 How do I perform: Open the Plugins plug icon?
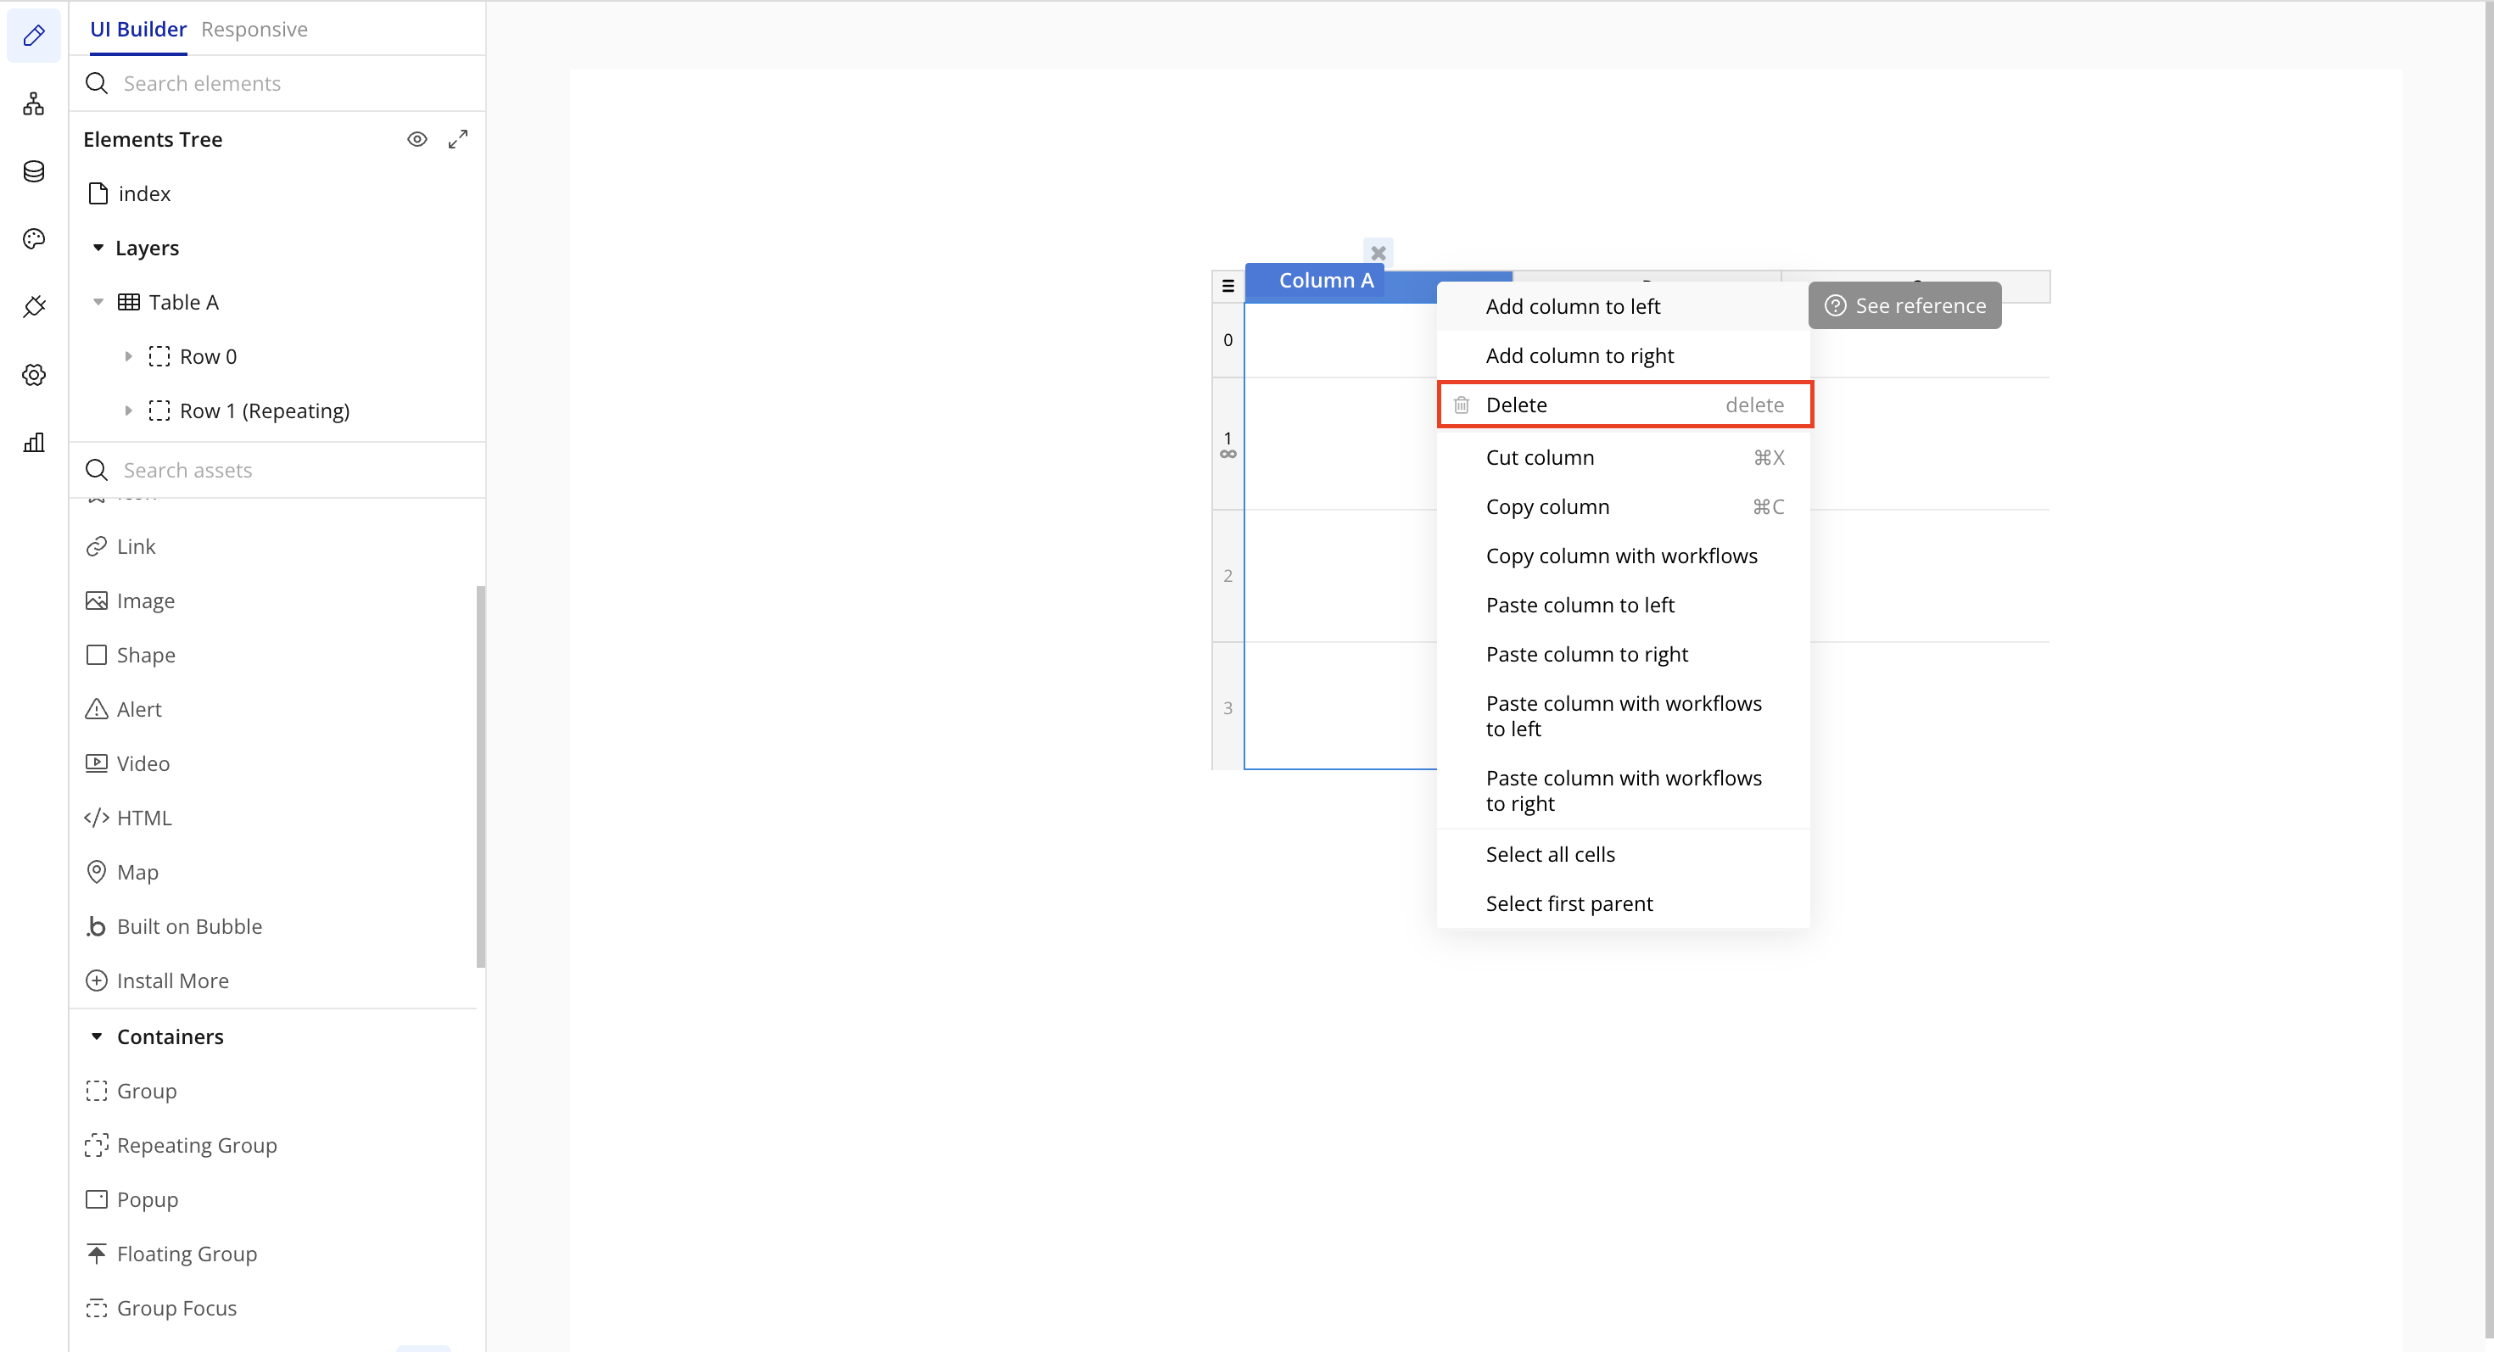click(34, 307)
